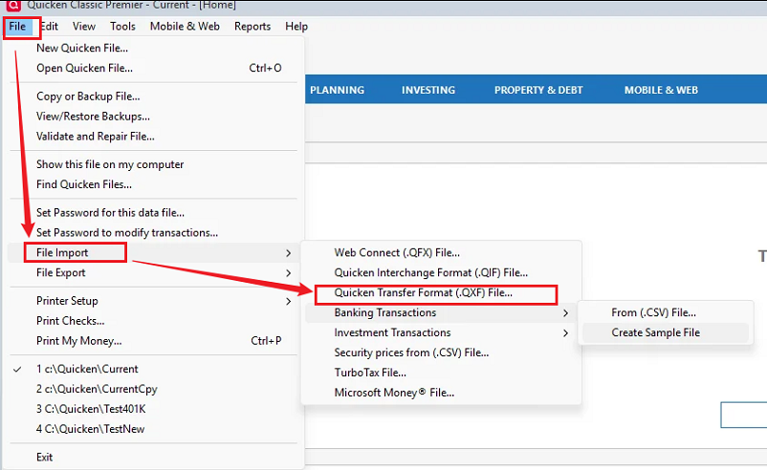This screenshot has height=470, width=767.
Task: Open the Edit menu
Action: coord(49,27)
